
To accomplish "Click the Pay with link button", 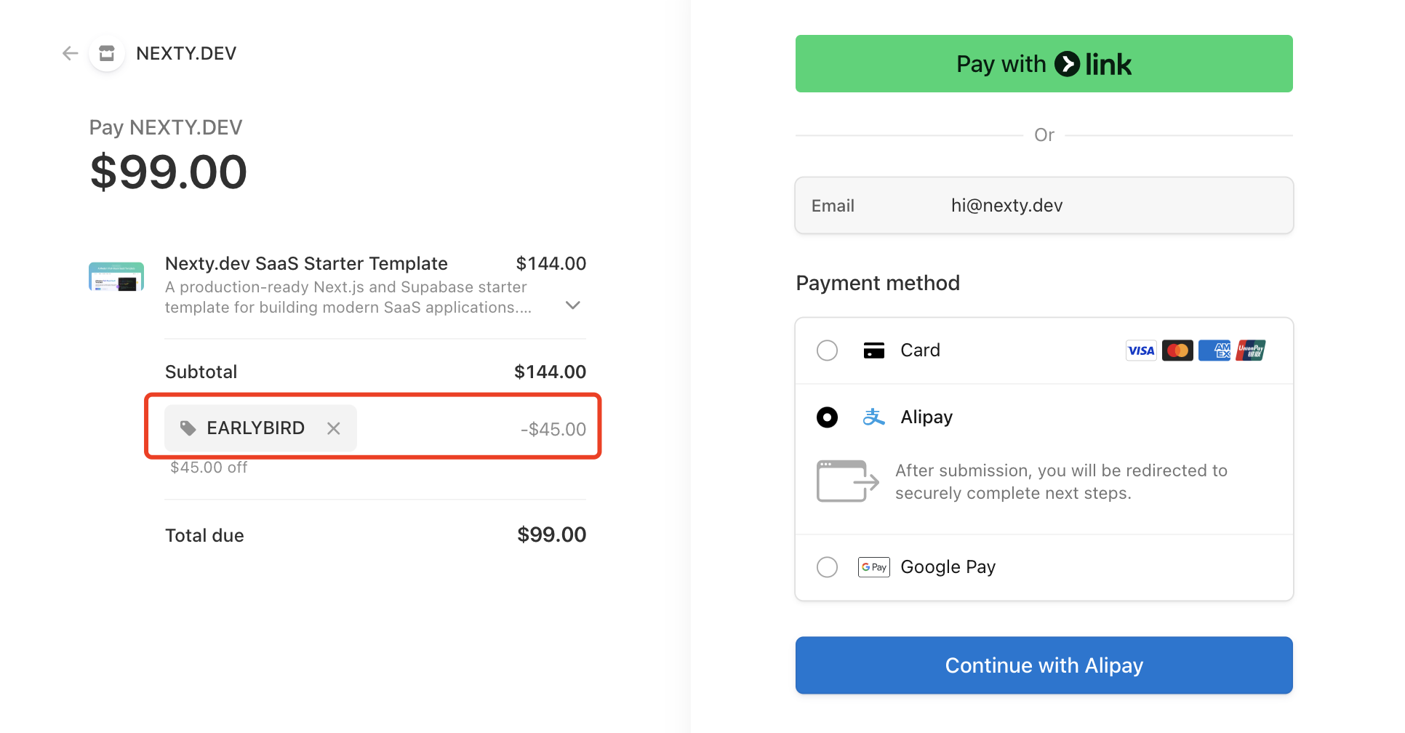I will point(1044,64).
